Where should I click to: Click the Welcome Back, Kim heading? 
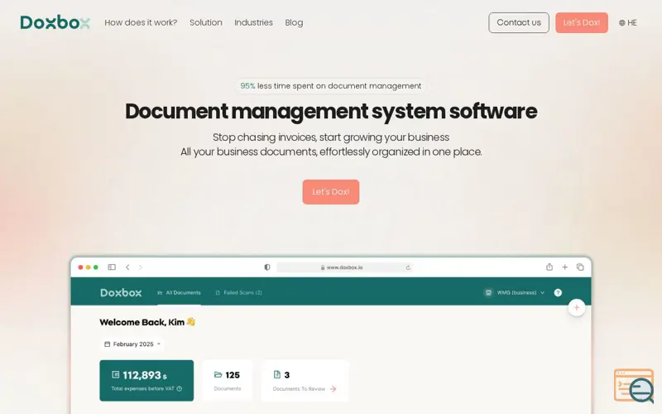click(x=147, y=322)
